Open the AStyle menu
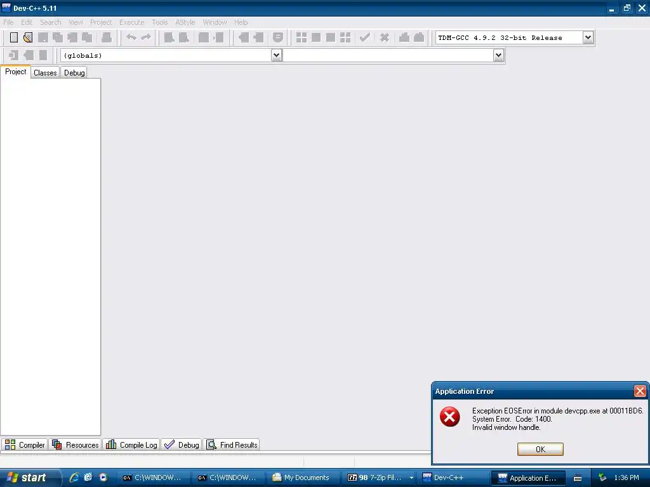The height and width of the screenshot is (487, 650). point(185,22)
